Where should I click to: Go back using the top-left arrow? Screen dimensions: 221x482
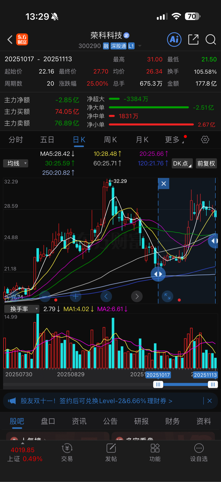[10, 40]
